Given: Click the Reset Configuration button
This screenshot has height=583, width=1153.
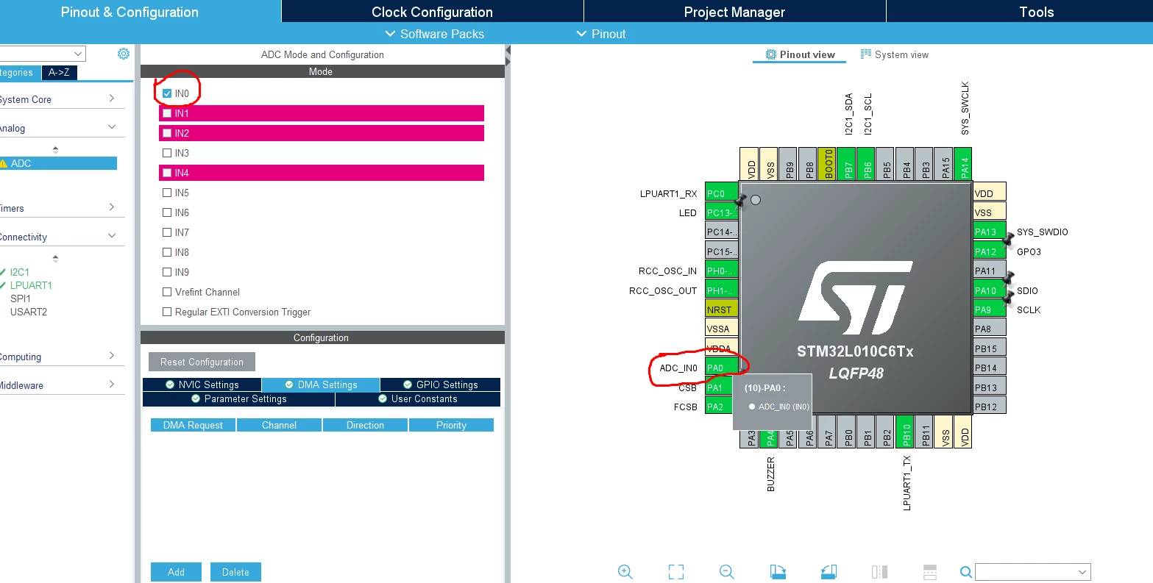Looking at the screenshot, I should pyautogui.click(x=202, y=362).
